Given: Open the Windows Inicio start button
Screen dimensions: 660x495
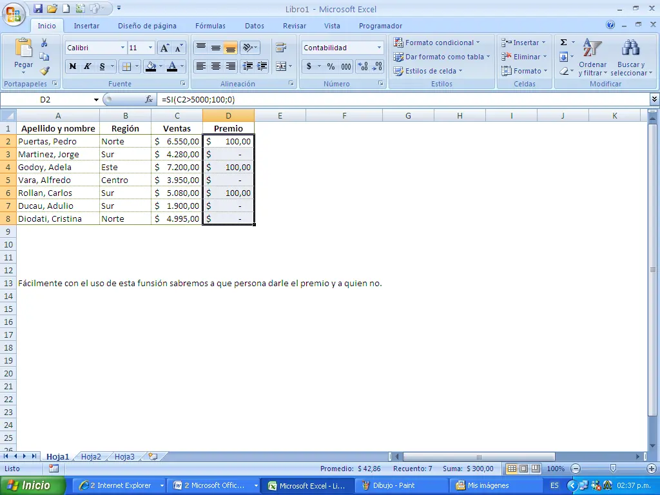Looking at the screenshot, I should (x=32, y=485).
